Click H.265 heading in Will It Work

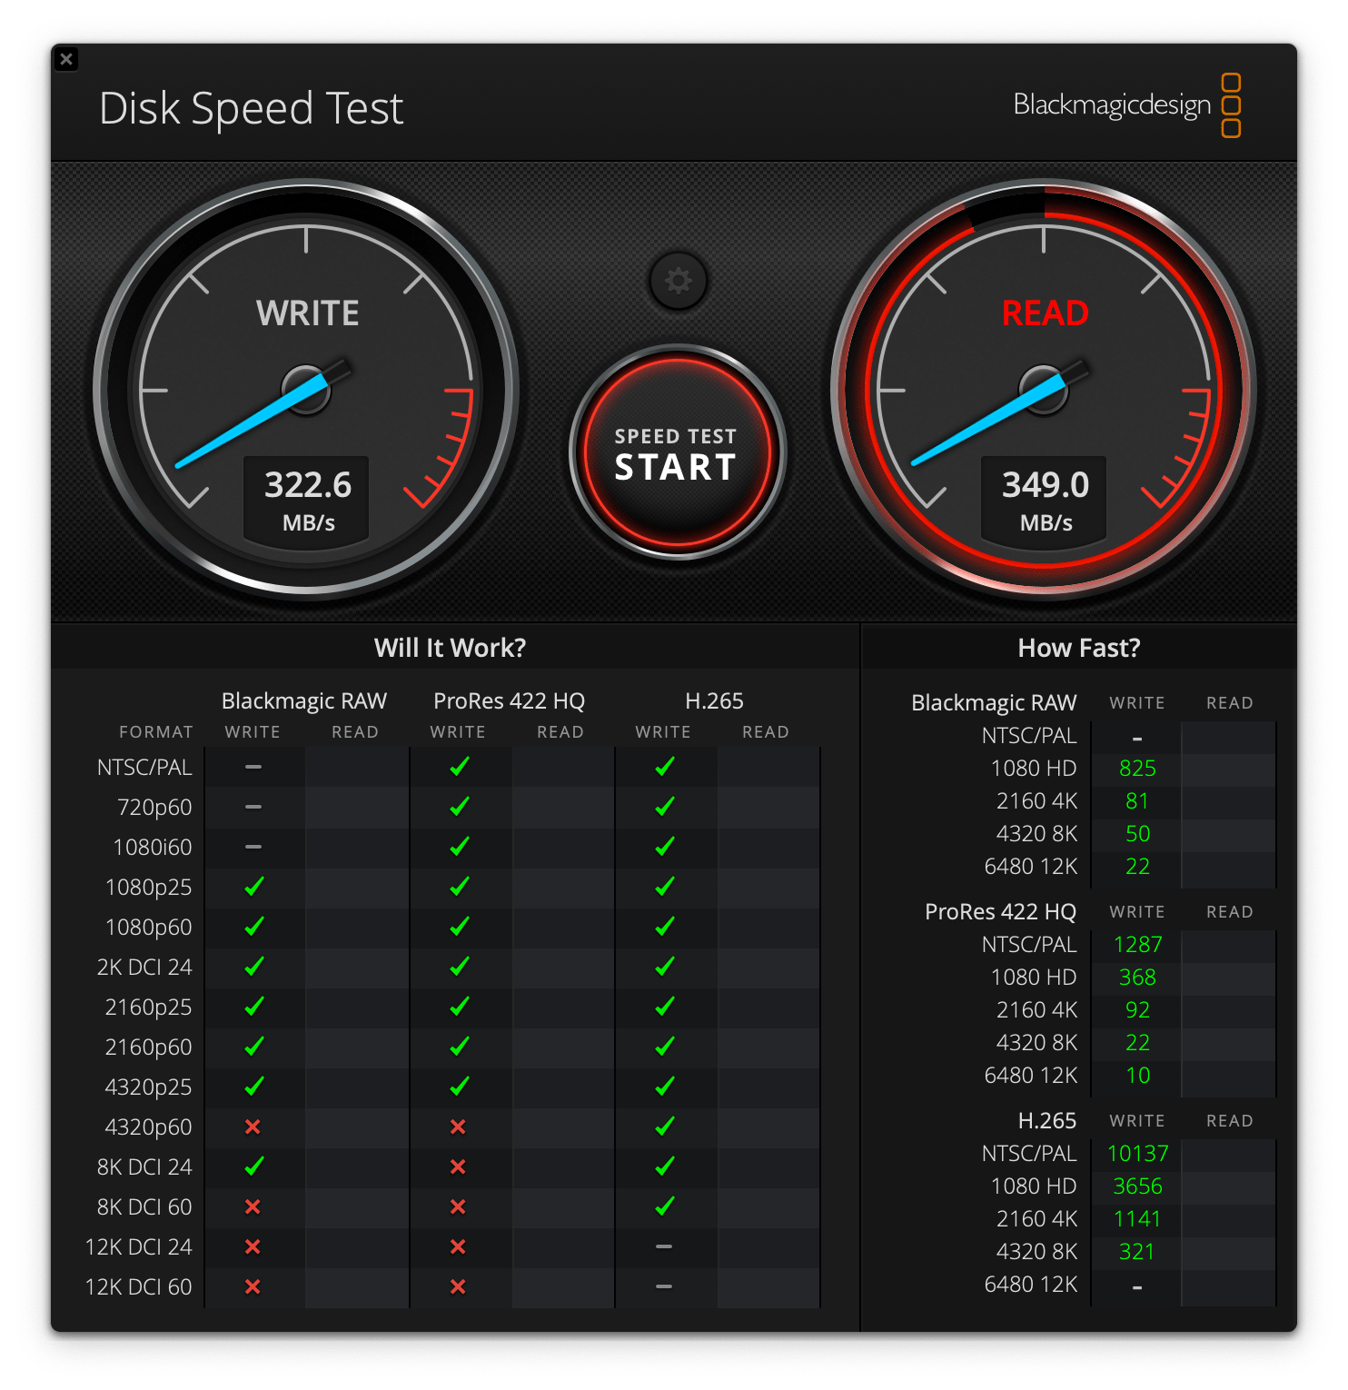click(x=714, y=701)
